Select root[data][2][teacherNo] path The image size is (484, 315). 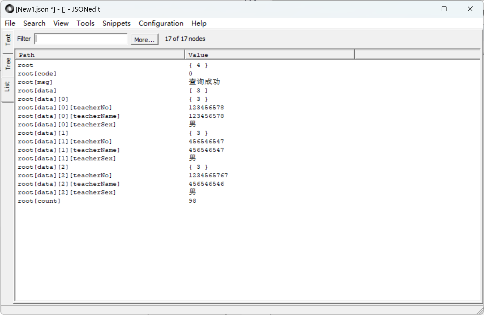pyautogui.click(x=65, y=175)
